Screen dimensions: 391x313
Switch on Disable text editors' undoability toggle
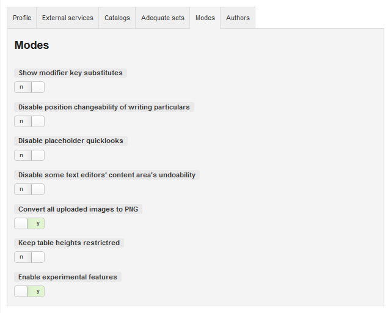pyautogui.click(x=29, y=189)
